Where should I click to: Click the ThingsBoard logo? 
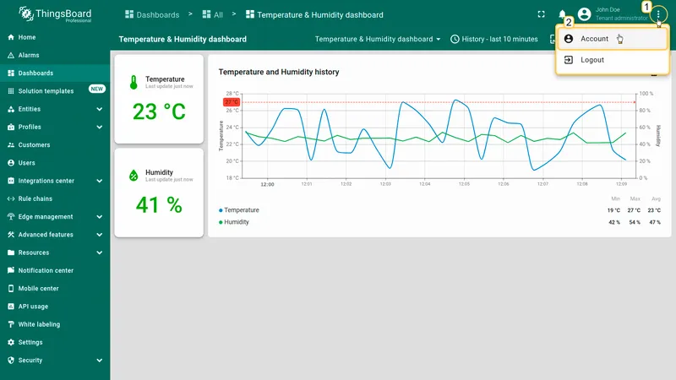coord(55,14)
